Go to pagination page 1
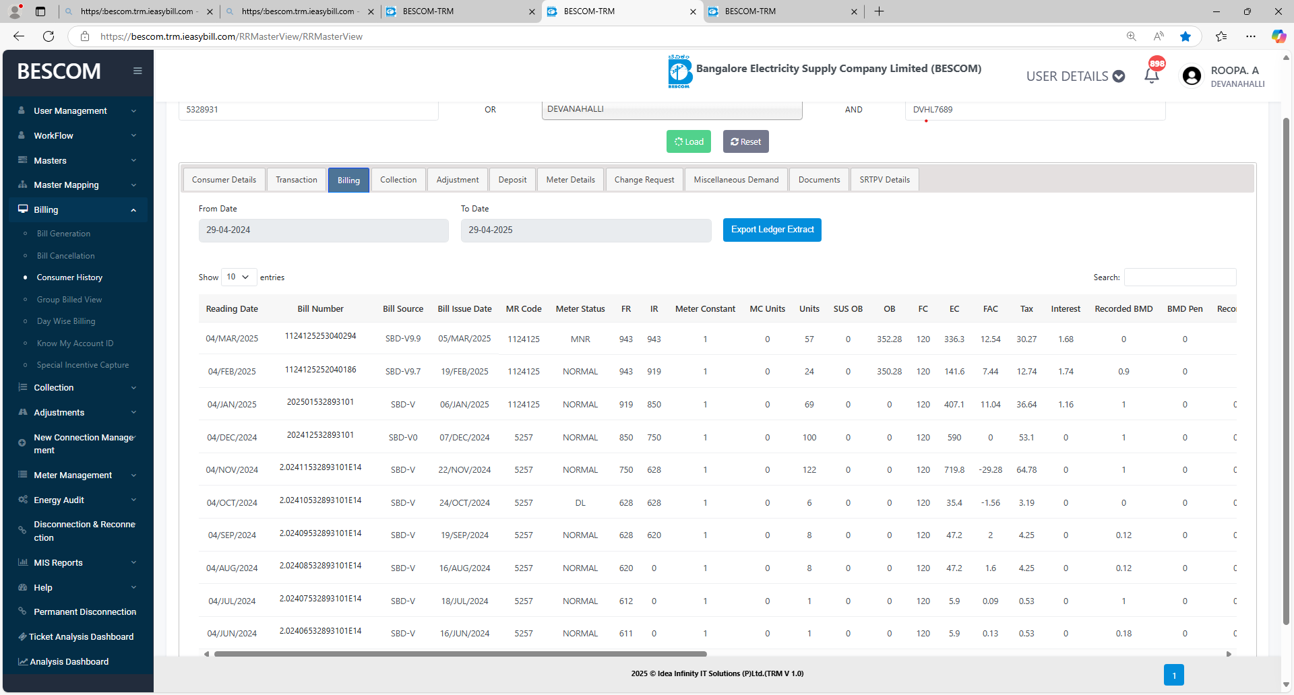Image resolution: width=1294 pixels, height=695 pixels. click(1174, 675)
